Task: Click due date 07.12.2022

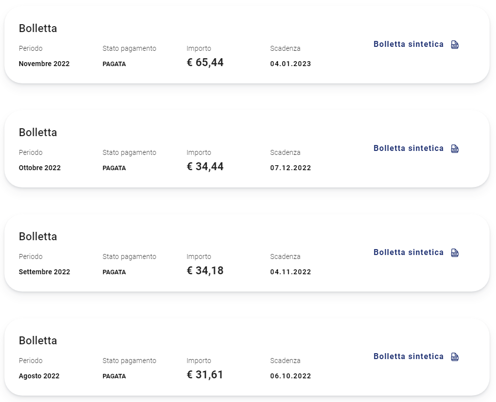Action: pyautogui.click(x=290, y=168)
